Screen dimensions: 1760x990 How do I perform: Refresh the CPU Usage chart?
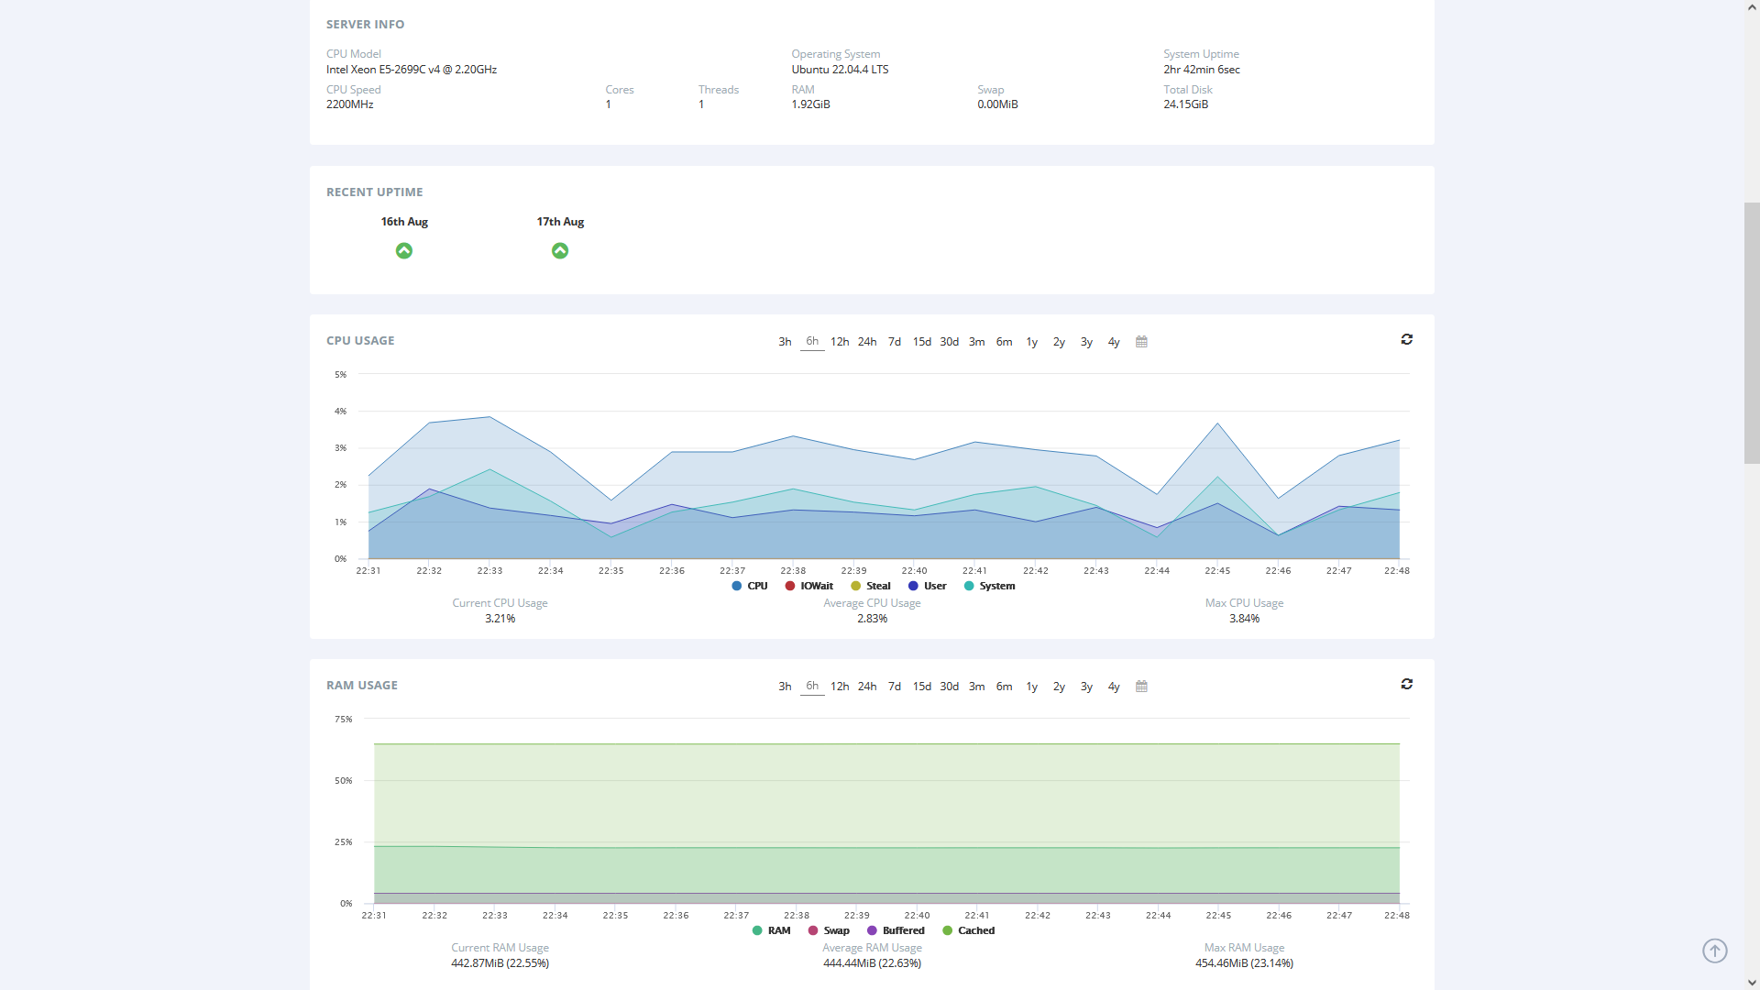pos(1406,339)
